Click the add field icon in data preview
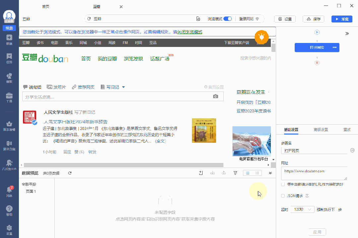This screenshot has width=358, height=238. pos(201,173)
